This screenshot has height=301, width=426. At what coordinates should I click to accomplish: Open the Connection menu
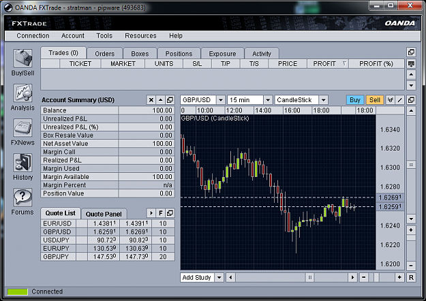(33, 35)
